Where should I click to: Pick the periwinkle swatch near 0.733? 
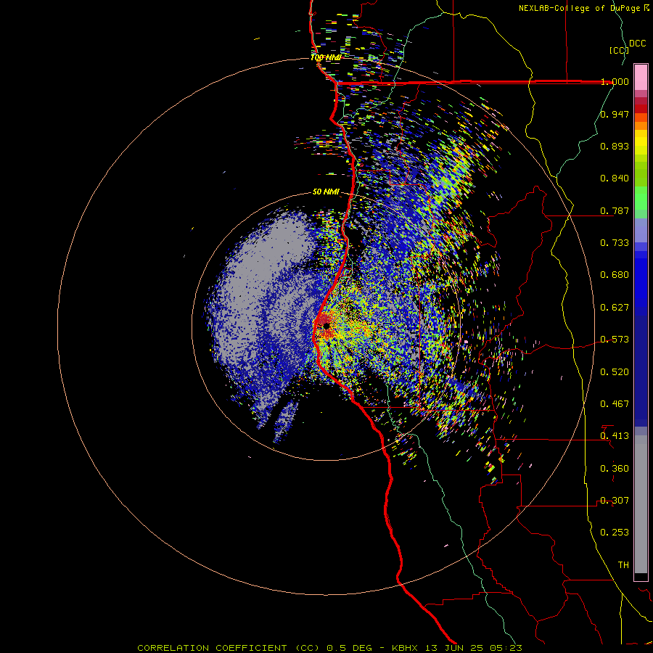tap(641, 230)
